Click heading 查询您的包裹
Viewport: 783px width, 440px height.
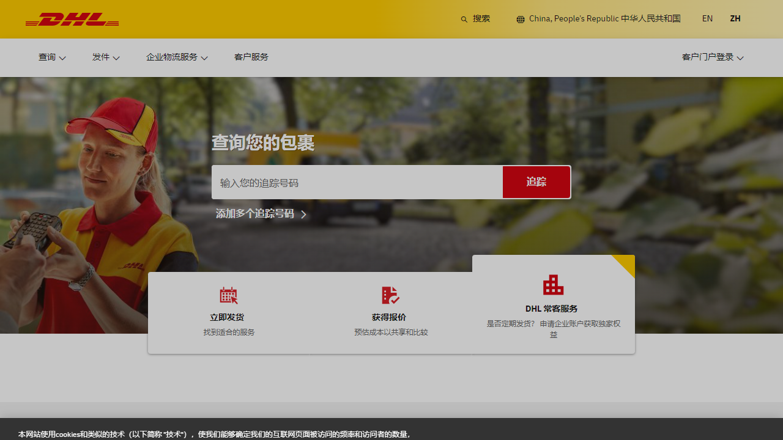pos(263,143)
